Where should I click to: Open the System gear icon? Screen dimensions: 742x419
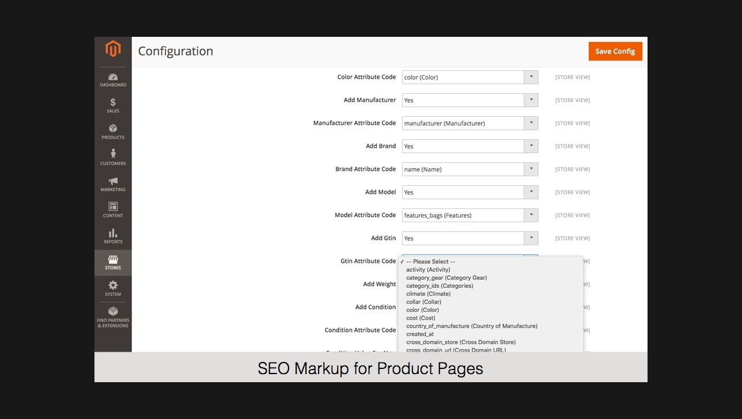(x=113, y=285)
